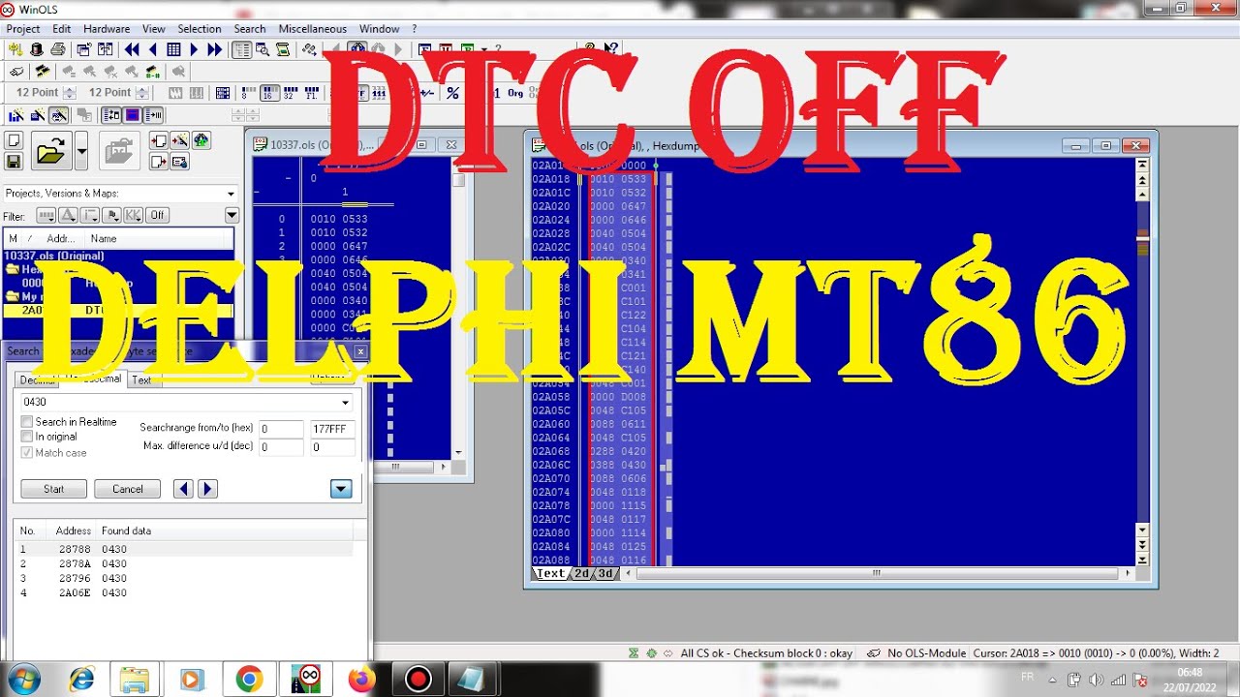
Task: Adjust the second 12 Point font stepper
Action: point(142,93)
